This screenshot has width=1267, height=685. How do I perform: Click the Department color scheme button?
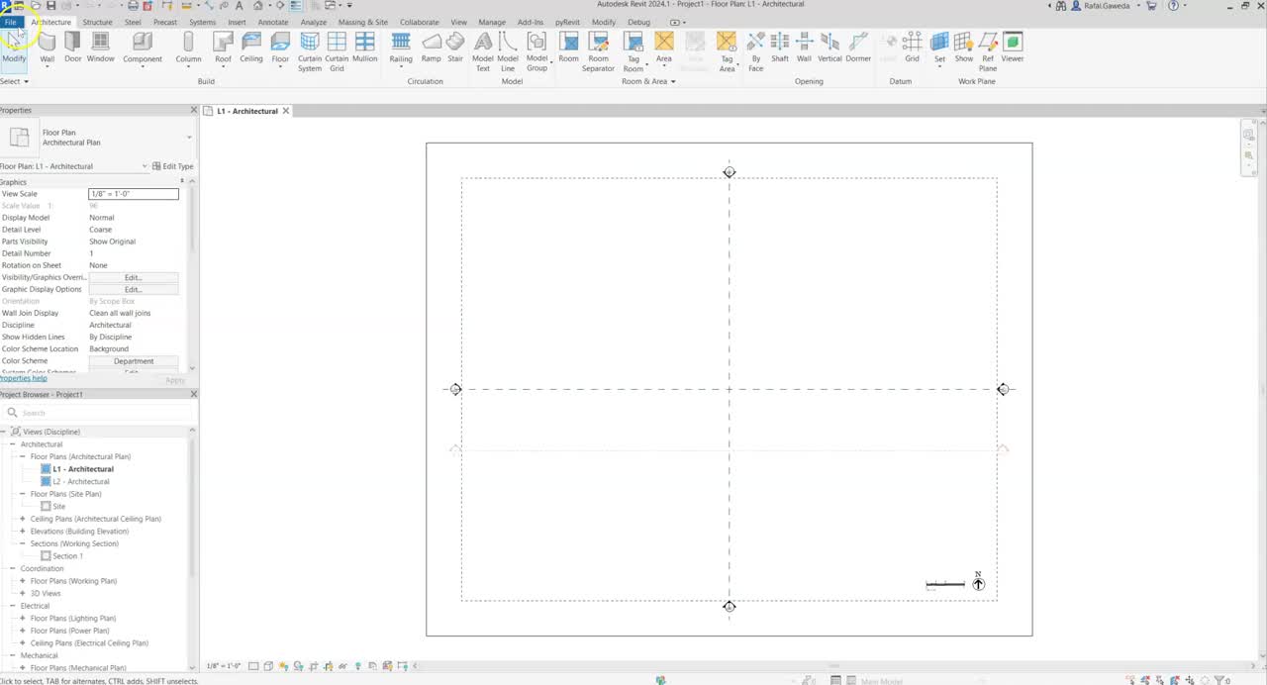point(134,361)
